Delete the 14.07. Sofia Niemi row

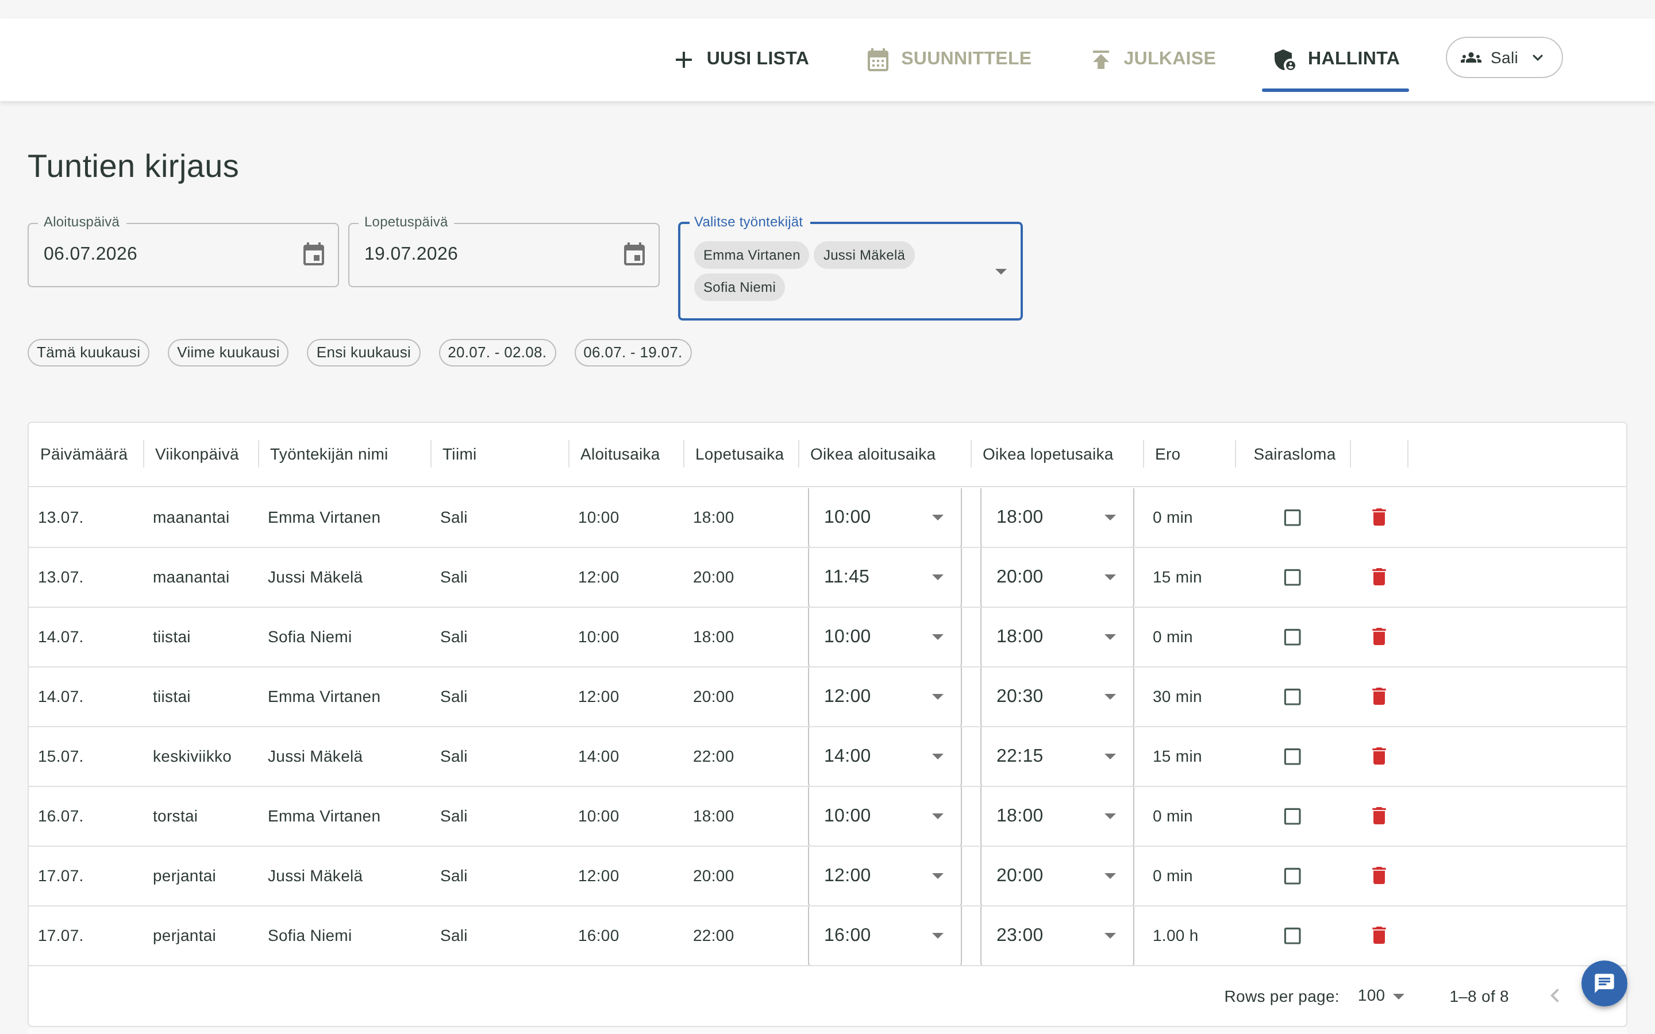pyautogui.click(x=1379, y=636)
